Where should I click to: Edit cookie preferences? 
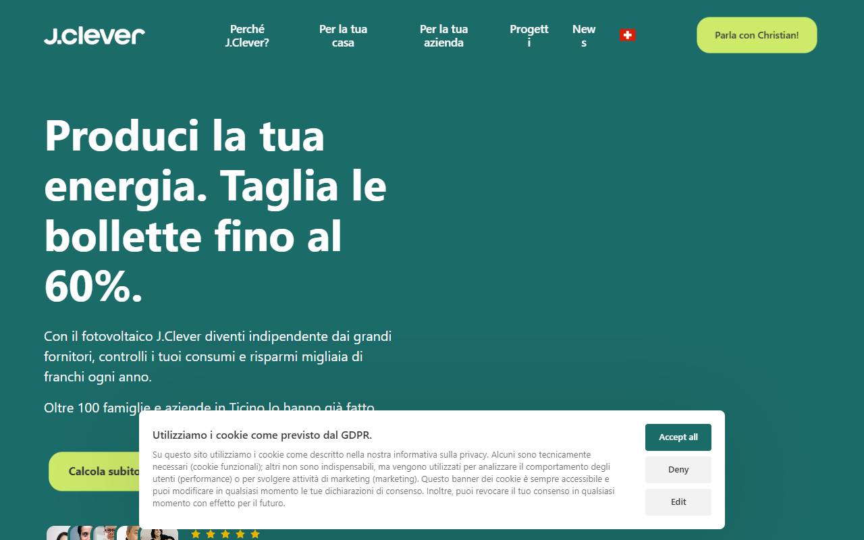[678, 502]
